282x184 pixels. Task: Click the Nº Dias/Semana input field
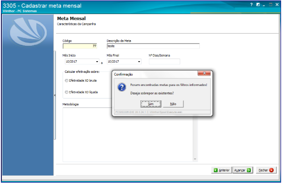point(164,62)
